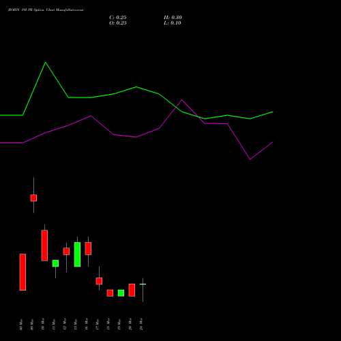Click the chart title text at top left
The image size is (341, 341).
(46, 10)
